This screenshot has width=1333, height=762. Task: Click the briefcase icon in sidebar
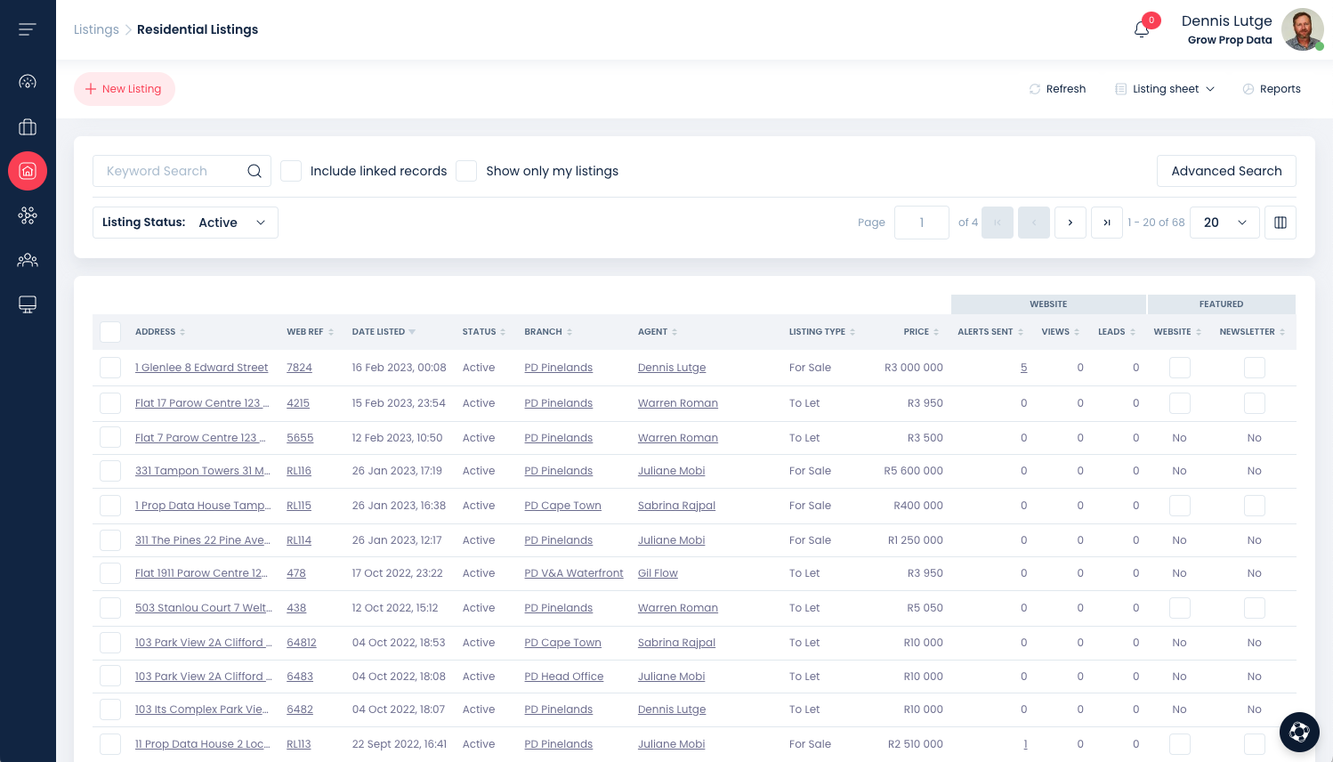point(28,127)
